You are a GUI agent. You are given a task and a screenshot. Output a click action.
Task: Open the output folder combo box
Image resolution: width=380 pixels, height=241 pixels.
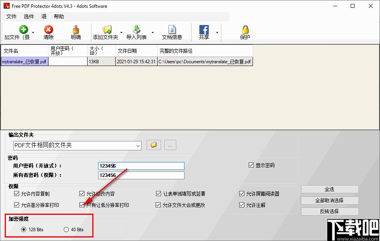77,146
